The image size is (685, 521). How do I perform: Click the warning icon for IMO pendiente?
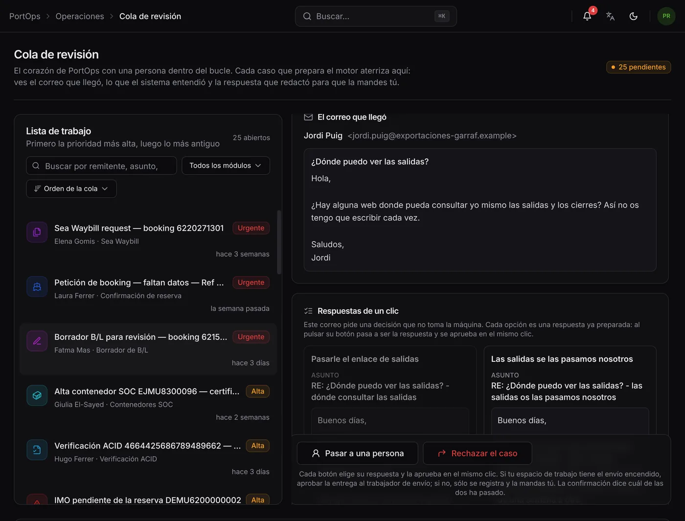[37, 499]
